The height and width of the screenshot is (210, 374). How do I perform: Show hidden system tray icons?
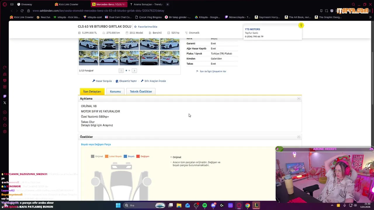(332, 205)
